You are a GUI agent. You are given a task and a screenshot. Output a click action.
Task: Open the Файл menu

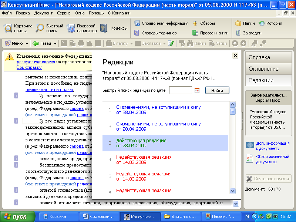pos(7,13)
